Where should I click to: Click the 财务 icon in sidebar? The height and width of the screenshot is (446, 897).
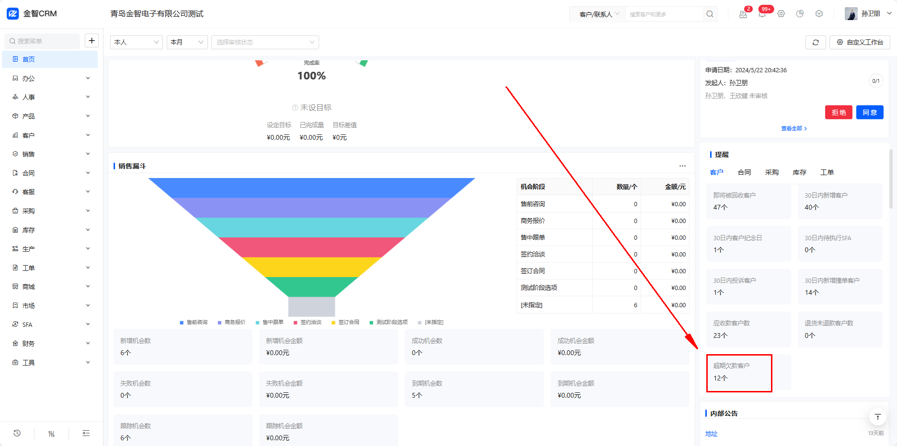tap(15, 344)
